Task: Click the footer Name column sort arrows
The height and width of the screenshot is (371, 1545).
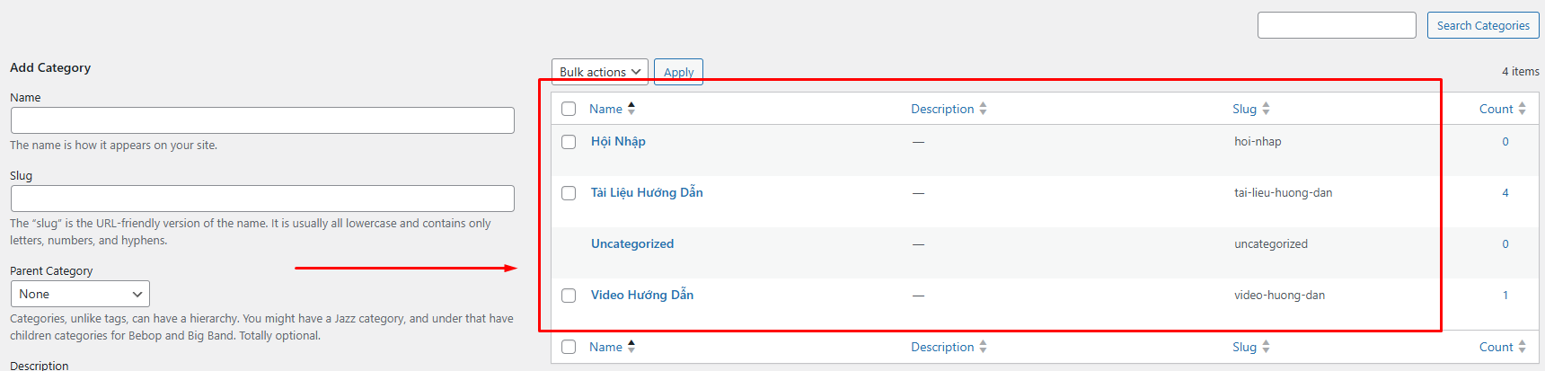Action: tap(631, 347)
